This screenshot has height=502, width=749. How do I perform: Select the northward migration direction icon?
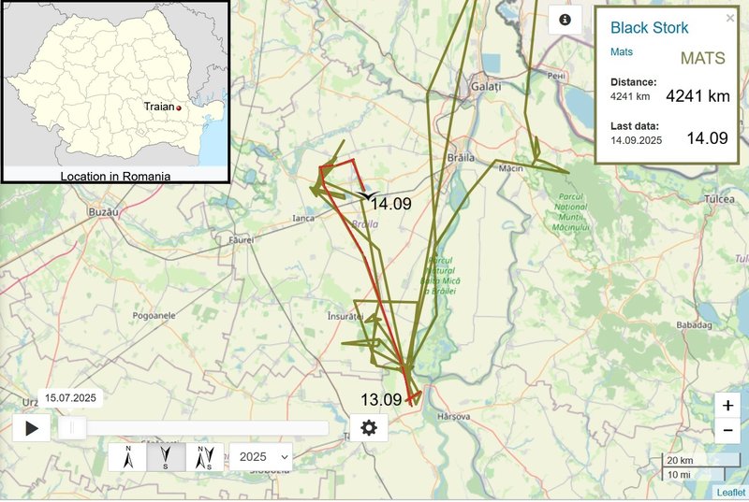pyautogui.click(x=127, y=457)
